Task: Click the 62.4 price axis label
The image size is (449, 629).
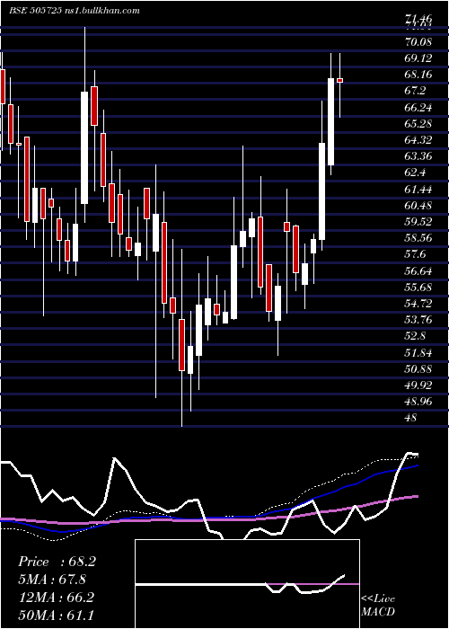Action: (415, 173)
